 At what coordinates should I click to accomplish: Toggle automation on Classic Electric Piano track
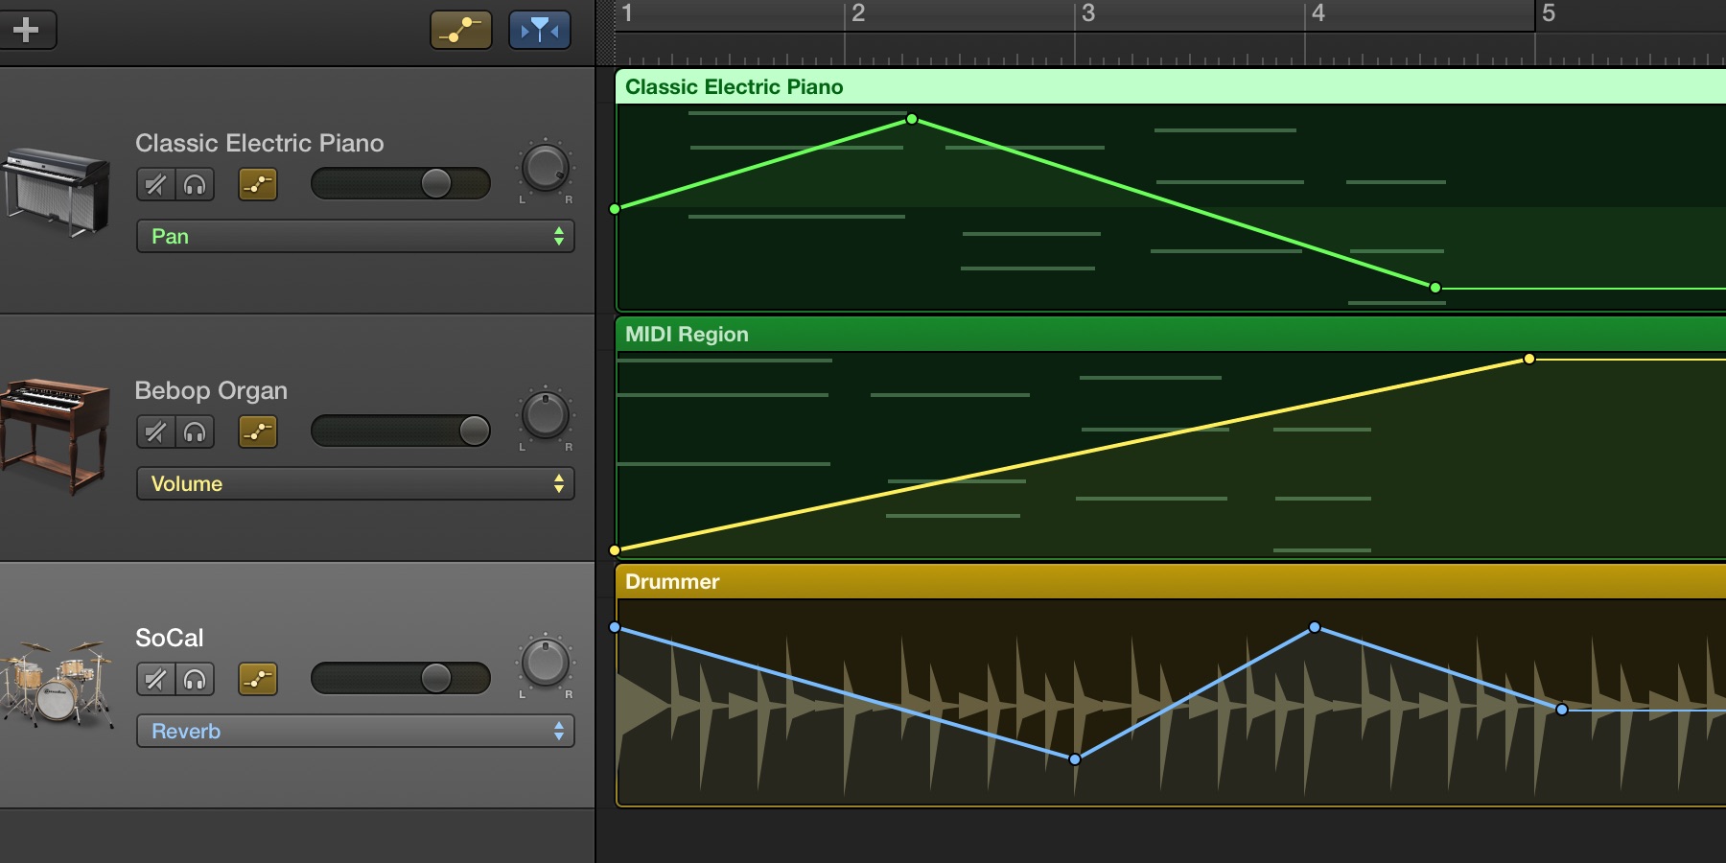(258, 184)
